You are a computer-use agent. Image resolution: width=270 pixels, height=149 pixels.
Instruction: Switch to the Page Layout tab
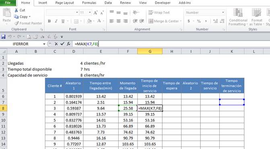click(x=64, y=3)
